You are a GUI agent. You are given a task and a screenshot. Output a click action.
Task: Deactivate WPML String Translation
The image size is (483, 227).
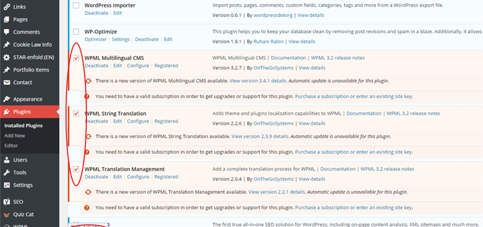tap(97, 121)
